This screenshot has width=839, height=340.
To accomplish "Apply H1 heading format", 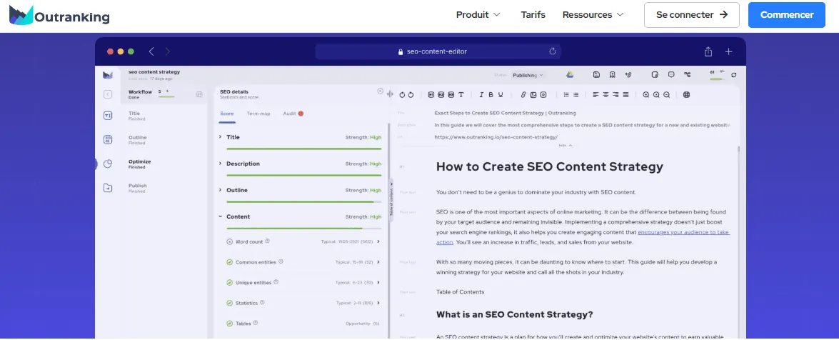I will (431, 95).
